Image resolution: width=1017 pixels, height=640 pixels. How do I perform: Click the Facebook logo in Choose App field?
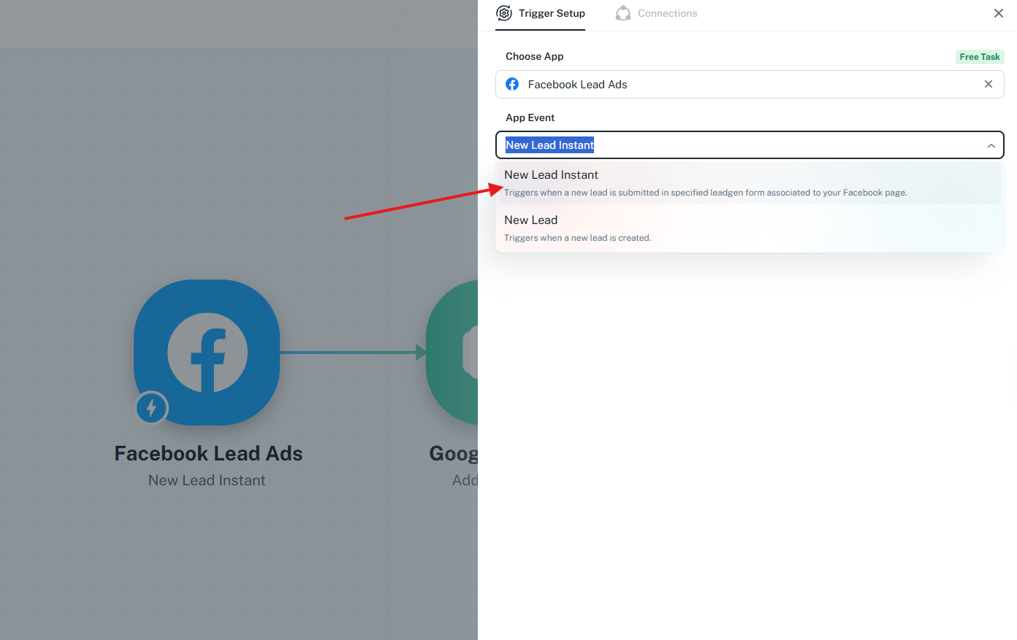pyautogui.click(x=513, y=85)
